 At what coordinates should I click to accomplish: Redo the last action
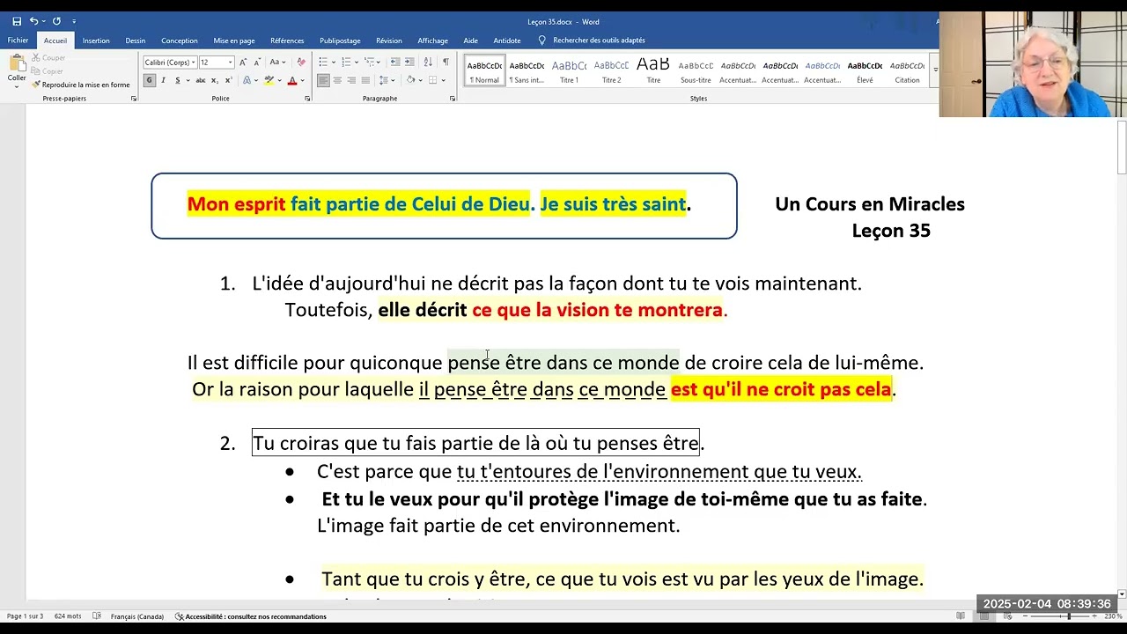click(x=56, y=21)
